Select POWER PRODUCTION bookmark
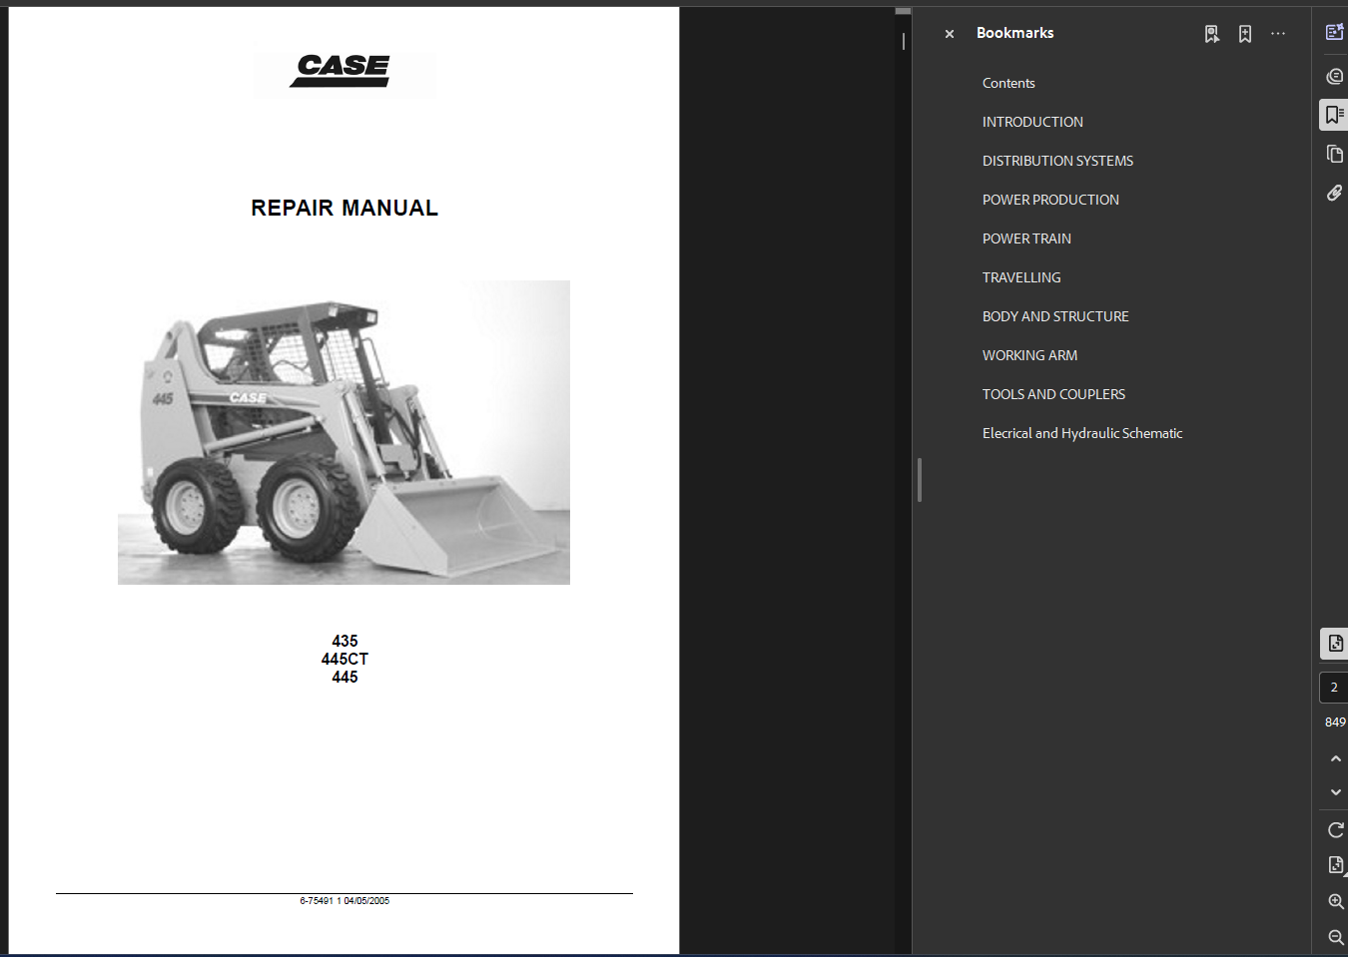 (1050, 200)
